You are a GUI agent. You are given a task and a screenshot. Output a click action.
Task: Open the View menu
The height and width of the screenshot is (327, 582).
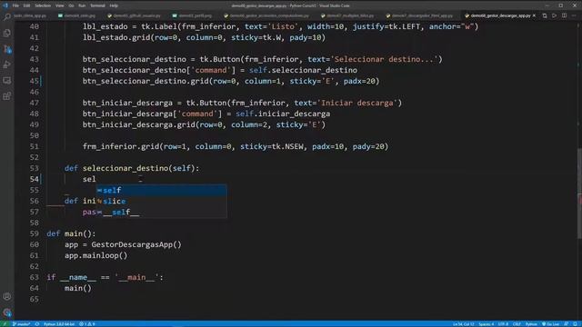tap(59, 5)
